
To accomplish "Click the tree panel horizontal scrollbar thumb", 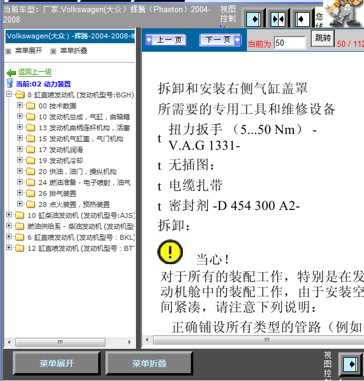I will tap(60, 343).
